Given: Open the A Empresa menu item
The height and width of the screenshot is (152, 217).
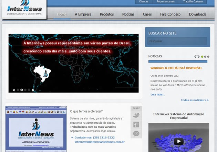Looking at the screenshot, I should tap(83, 15).
